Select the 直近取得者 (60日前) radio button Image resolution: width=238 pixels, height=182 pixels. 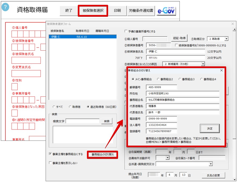click(x=88, y=107)
